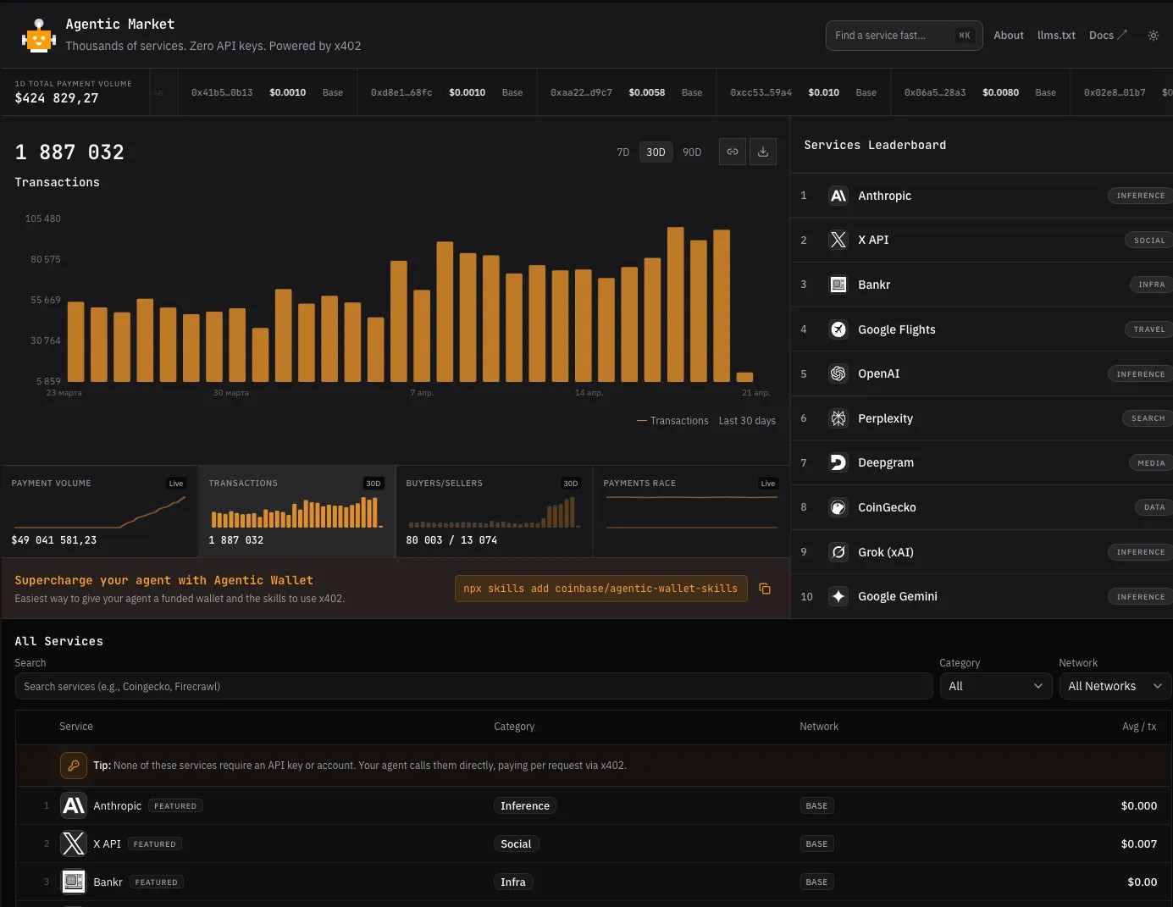Open the About page link

[1008, 36]
